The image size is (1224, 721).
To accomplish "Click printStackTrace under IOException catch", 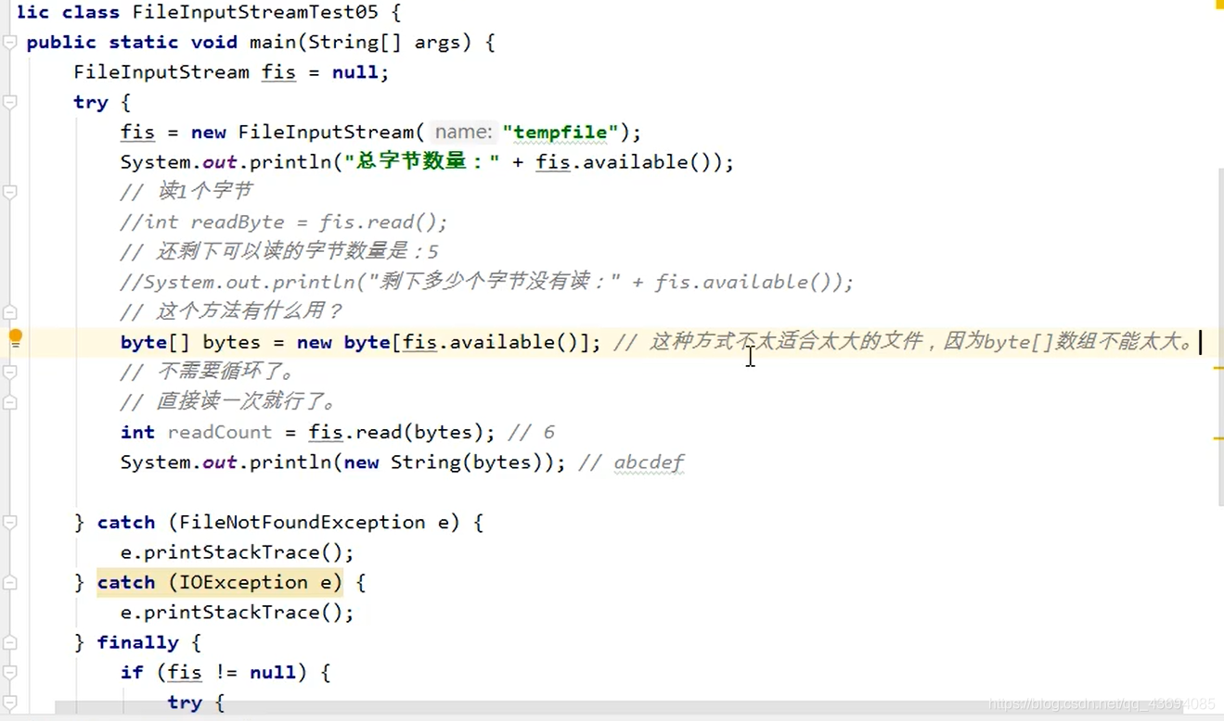I will pos(232,612).
